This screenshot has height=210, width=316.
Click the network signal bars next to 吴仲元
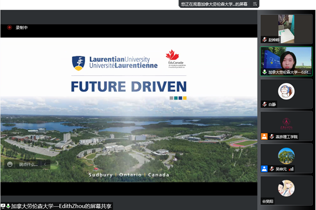point(291,169)
